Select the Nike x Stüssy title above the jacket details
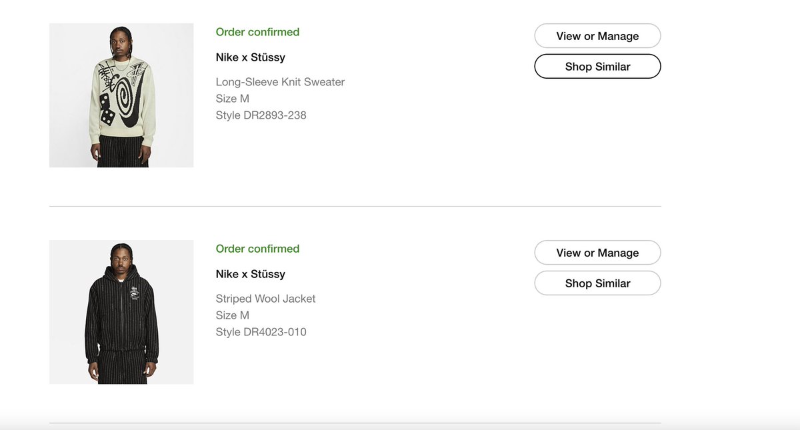800x430 pixels. tap(250, 274)
